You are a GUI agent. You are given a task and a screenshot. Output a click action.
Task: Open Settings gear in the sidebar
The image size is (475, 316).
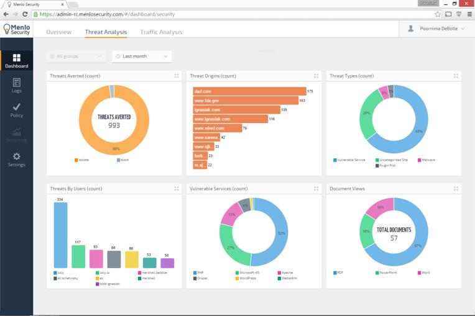(x=16, y=156)
